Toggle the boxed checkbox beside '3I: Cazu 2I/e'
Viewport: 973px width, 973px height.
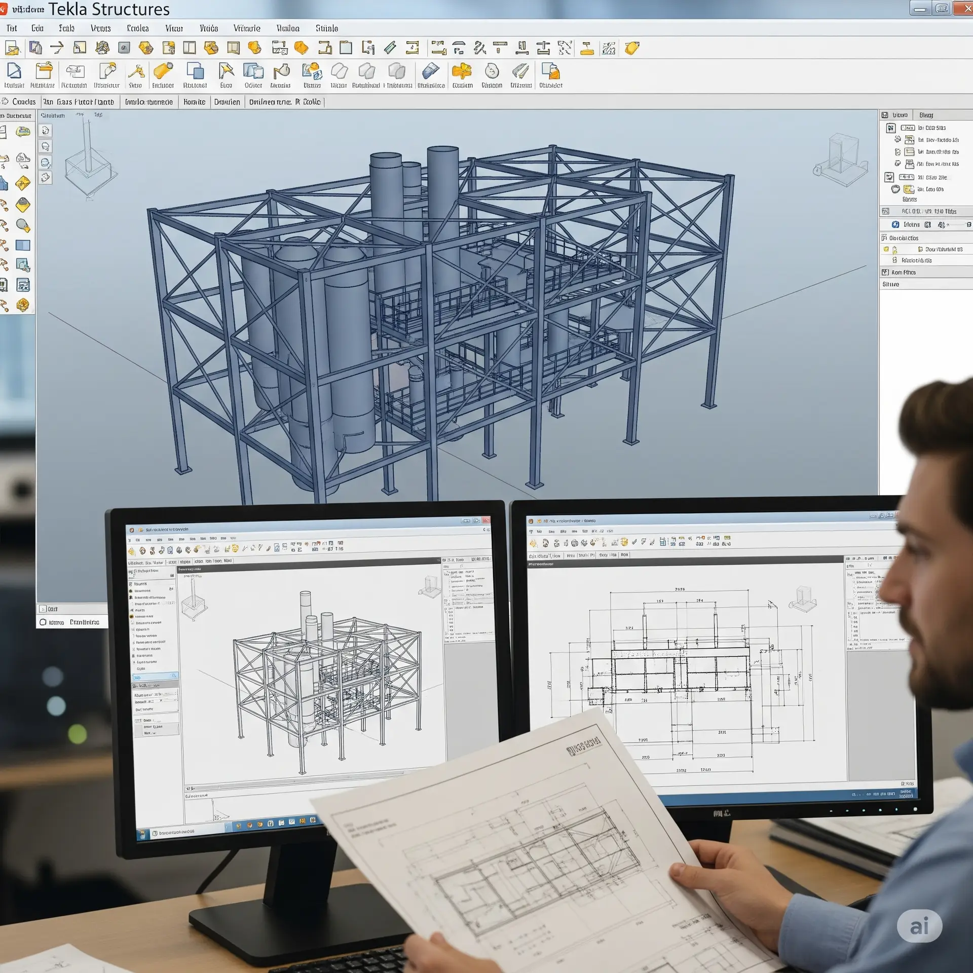(x=889, y=177)
